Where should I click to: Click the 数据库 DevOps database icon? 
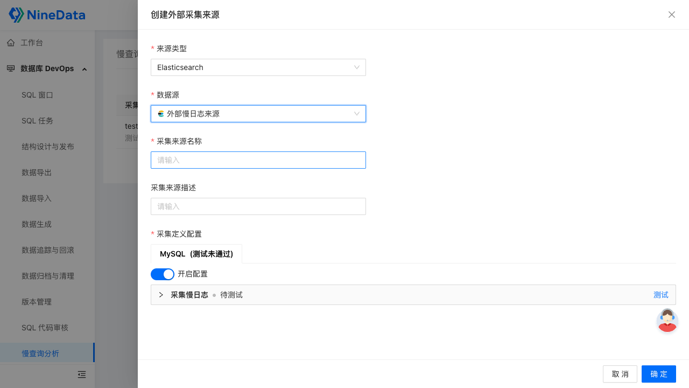point(11,68)
